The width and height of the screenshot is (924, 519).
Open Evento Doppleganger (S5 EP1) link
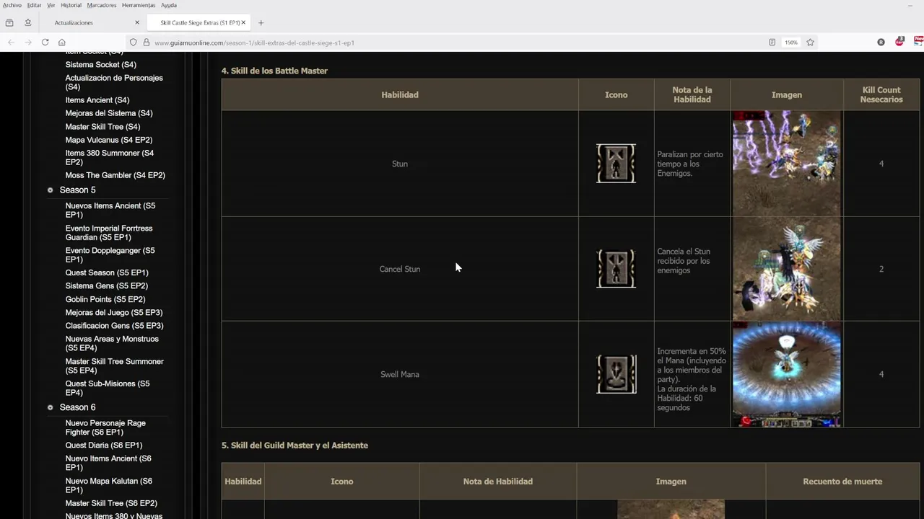(110, 255)
